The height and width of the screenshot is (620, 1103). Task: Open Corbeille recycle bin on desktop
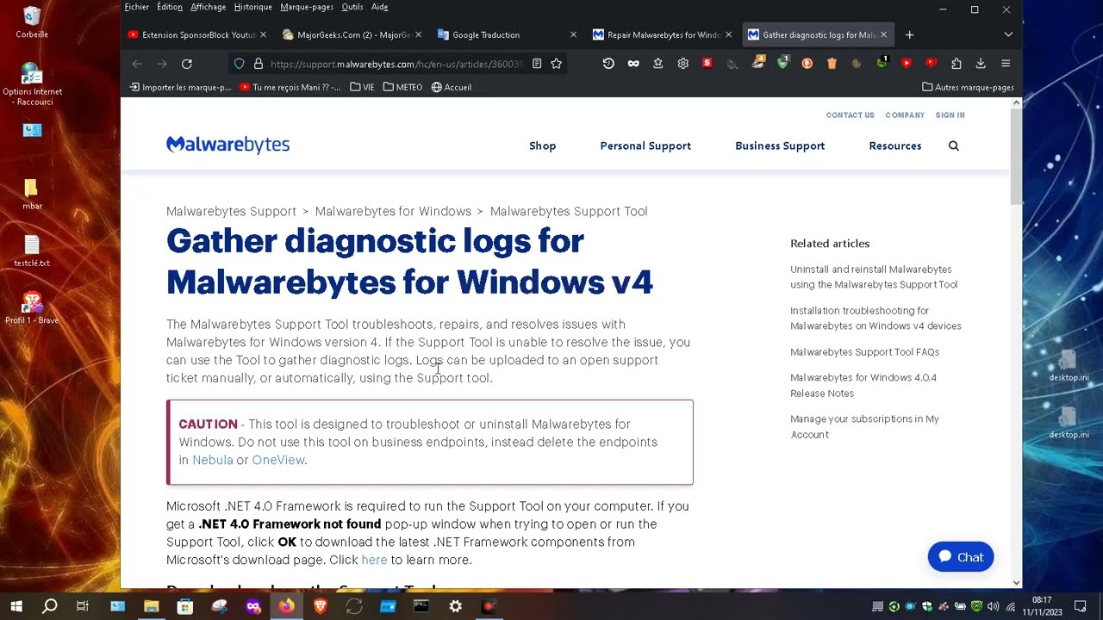32,22
